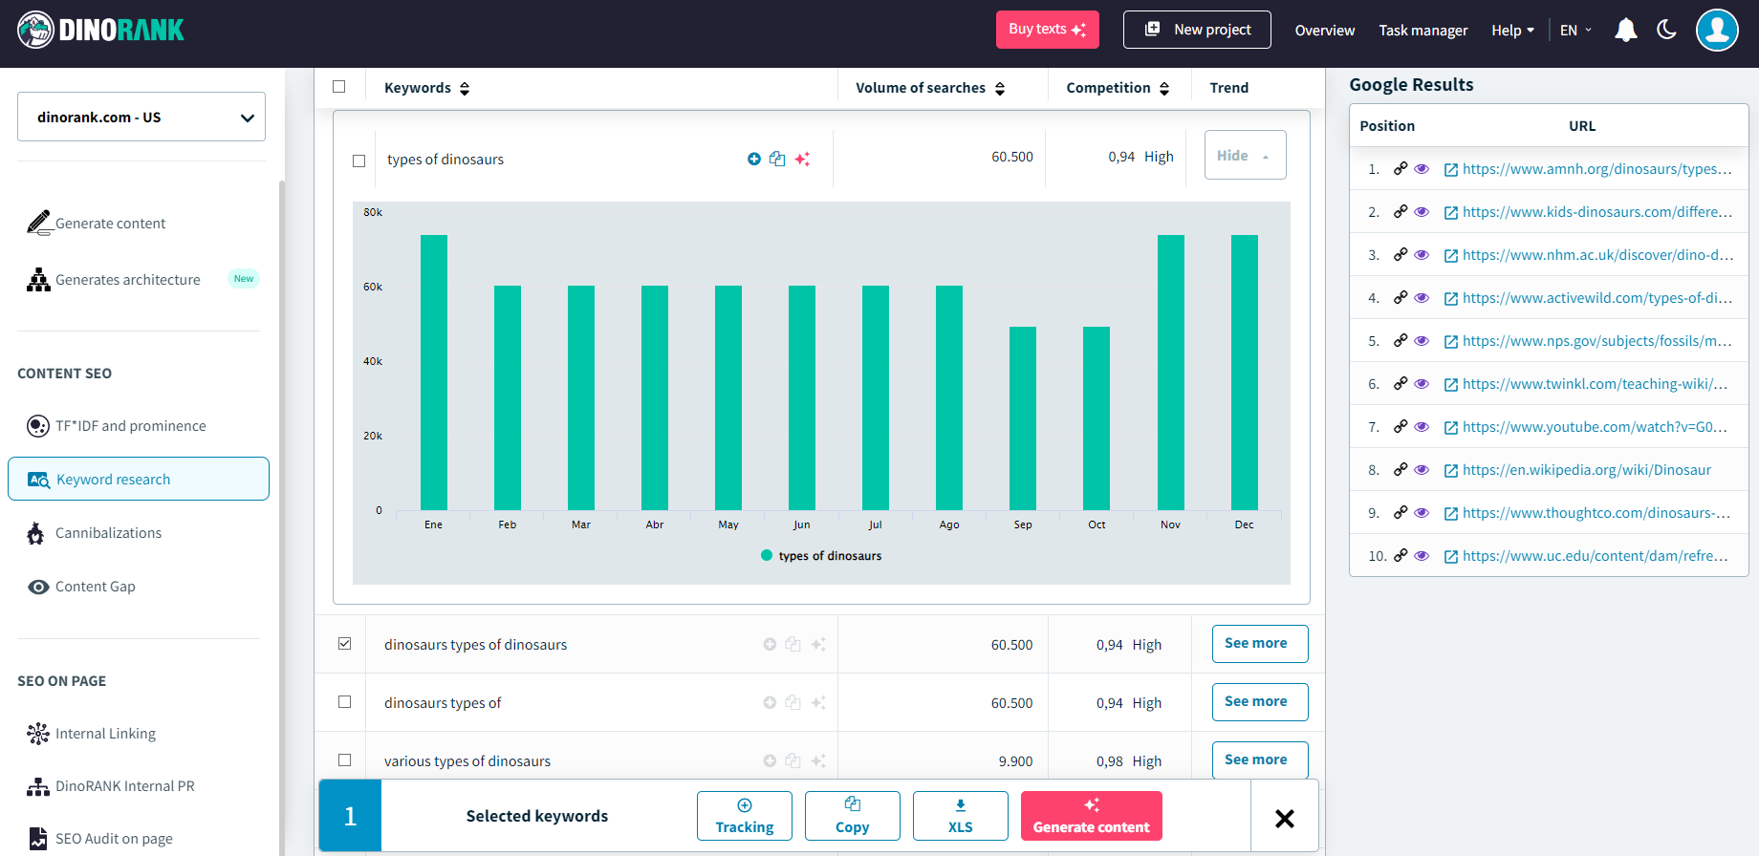Check the various types of dinosaurs checkbox

pyautogui.click(x=345, y=760)
